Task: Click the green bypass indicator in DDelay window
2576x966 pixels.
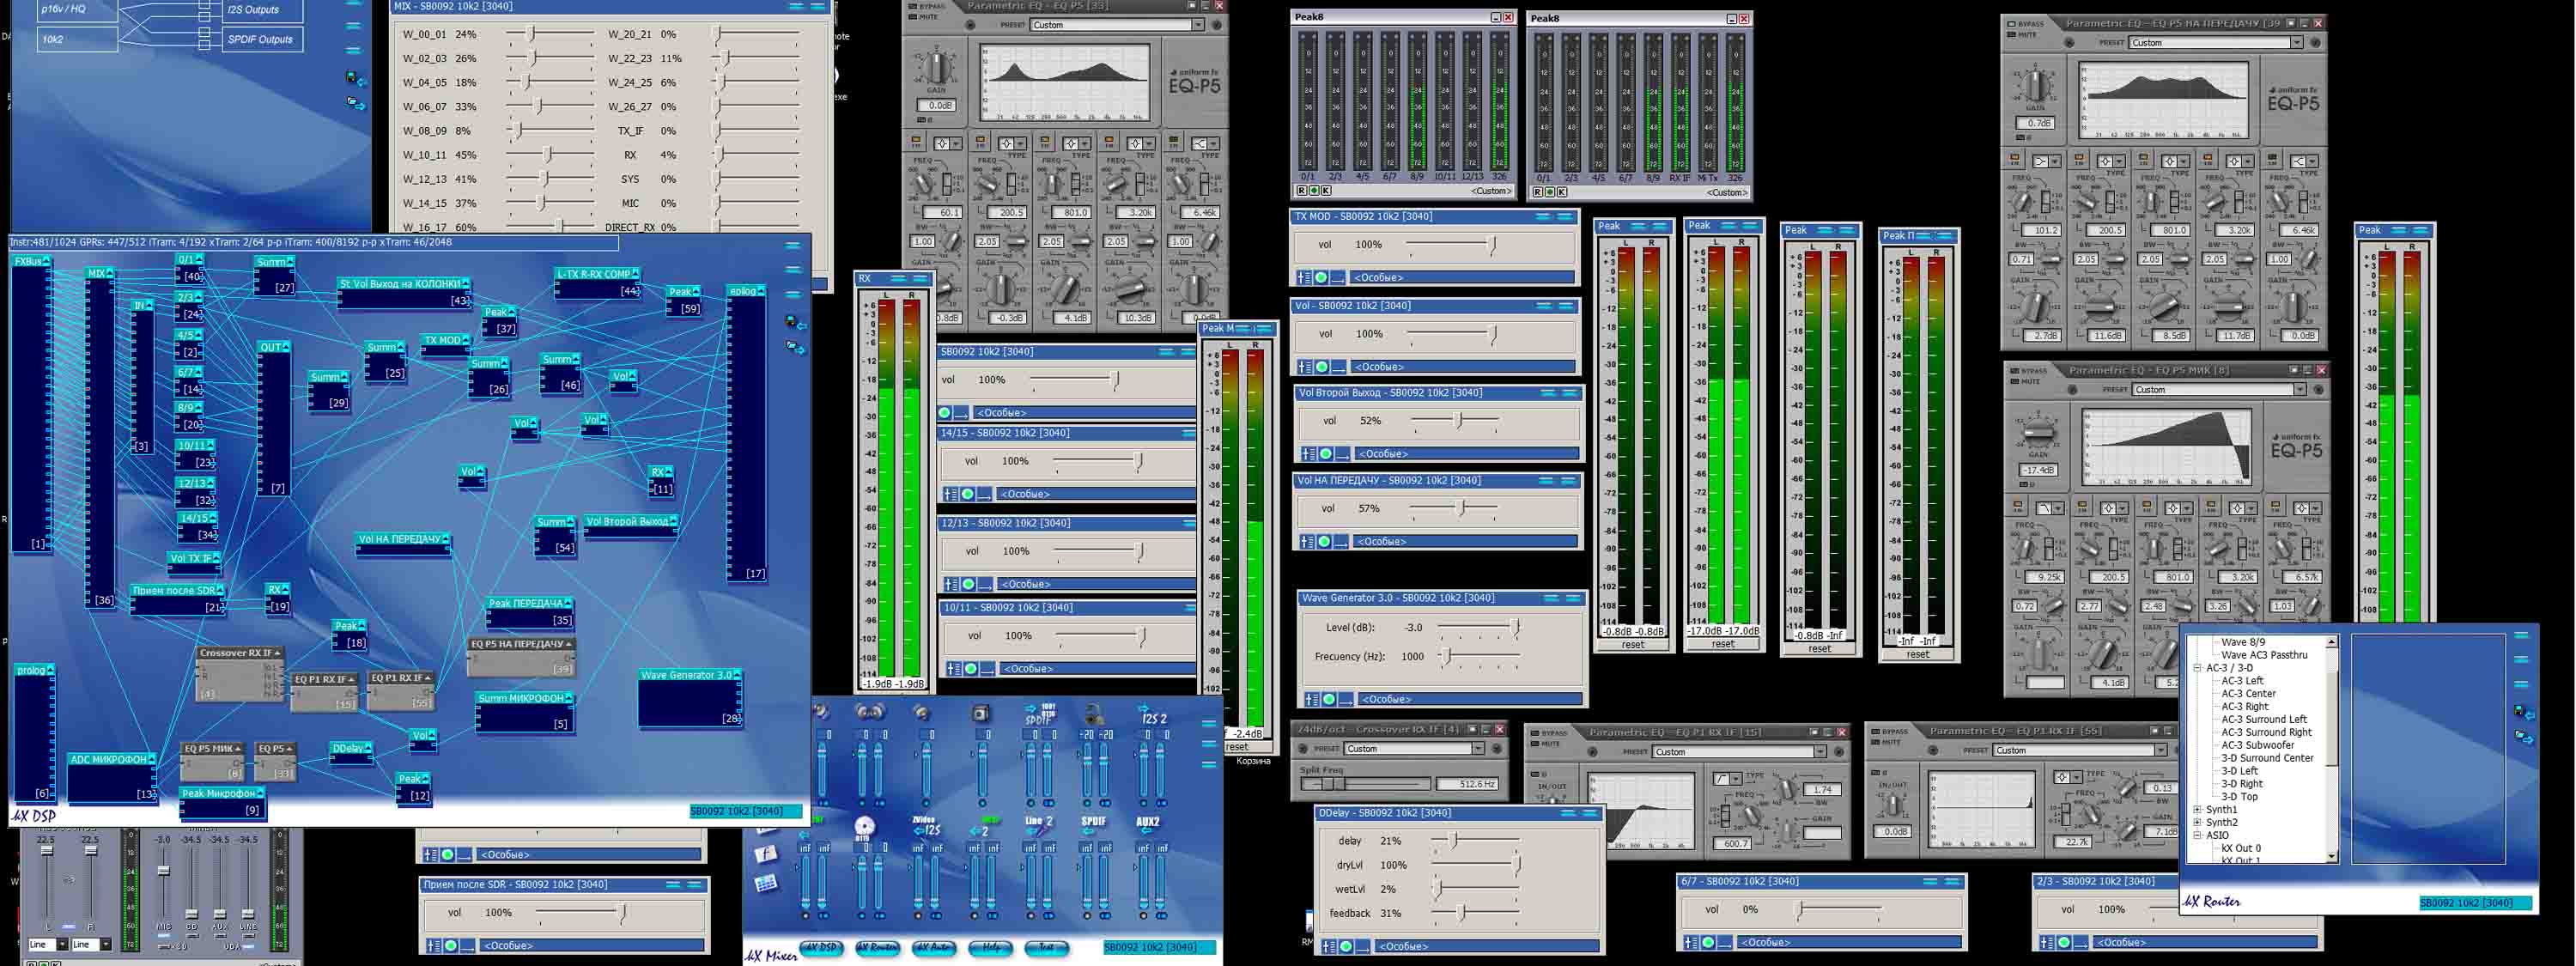Action: 1346,946
